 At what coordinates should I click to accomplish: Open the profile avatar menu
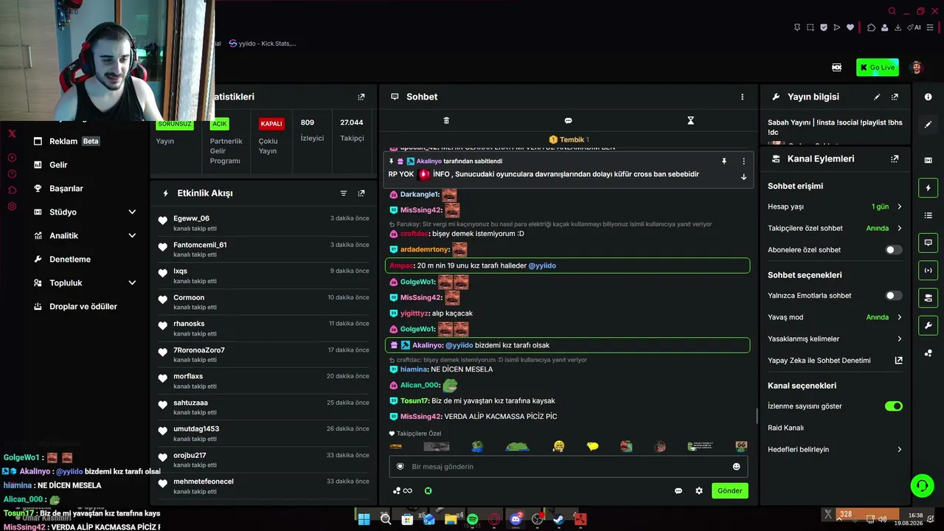[x=917, y=67]
